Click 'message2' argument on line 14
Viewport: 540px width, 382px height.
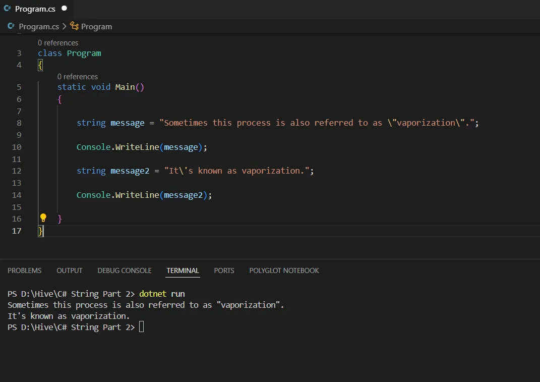(x=183, y=195)
